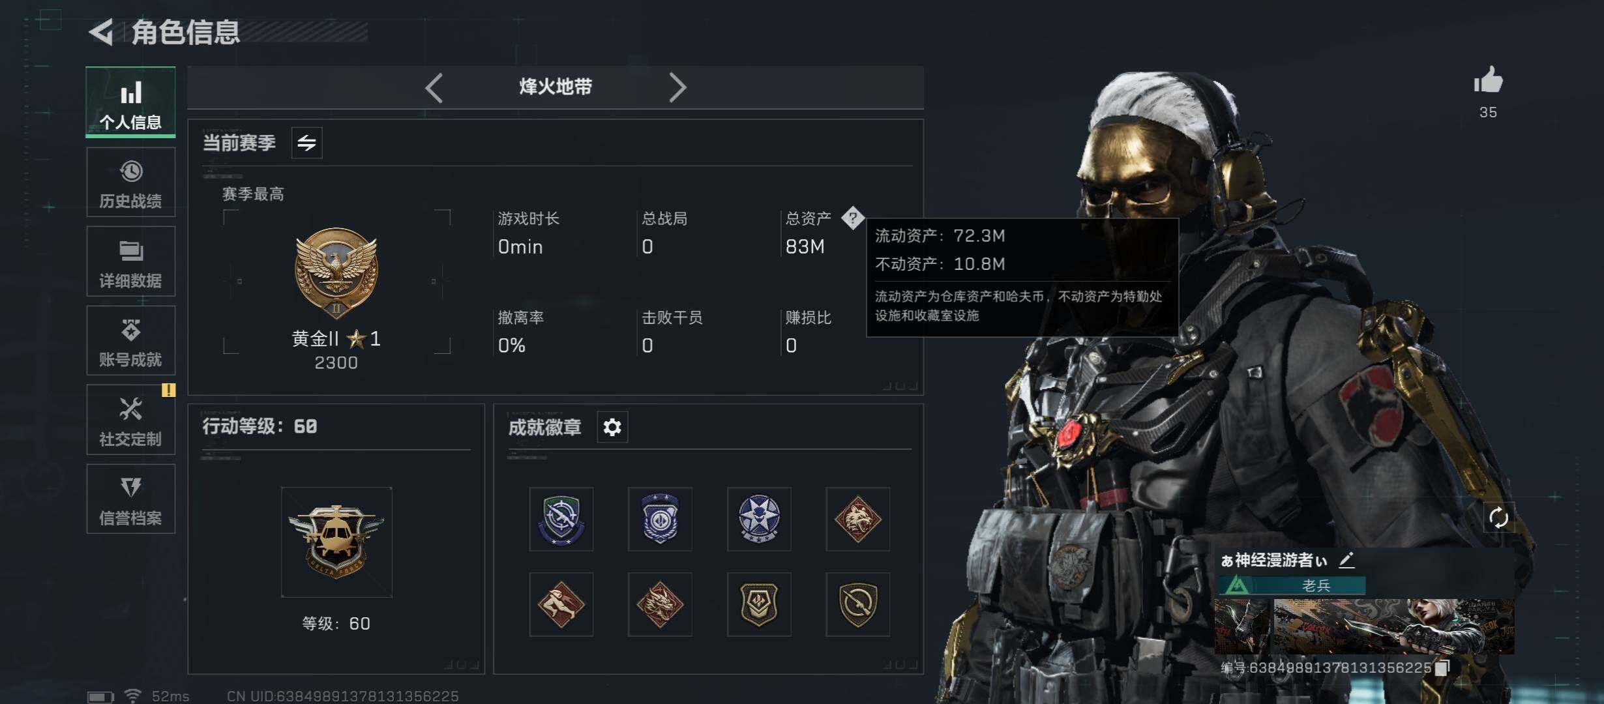Edit player nickname with pencil icon
1604x704 pixels.
pos(1347,559)
